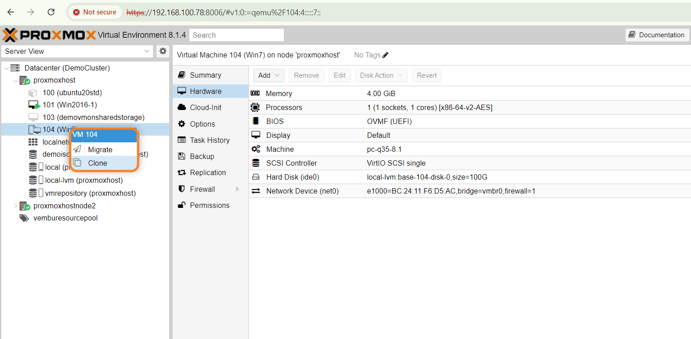Click the Revert button
This screenshot has width=691, height=339.
[x=427, y=75]
